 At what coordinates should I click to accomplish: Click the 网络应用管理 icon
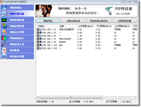point(4,26)
